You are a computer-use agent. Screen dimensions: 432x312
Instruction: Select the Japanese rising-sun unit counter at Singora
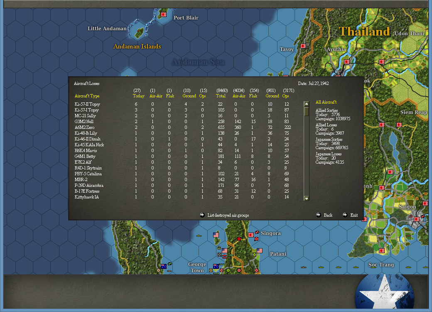pyautogui.click(x=251, y=235)
